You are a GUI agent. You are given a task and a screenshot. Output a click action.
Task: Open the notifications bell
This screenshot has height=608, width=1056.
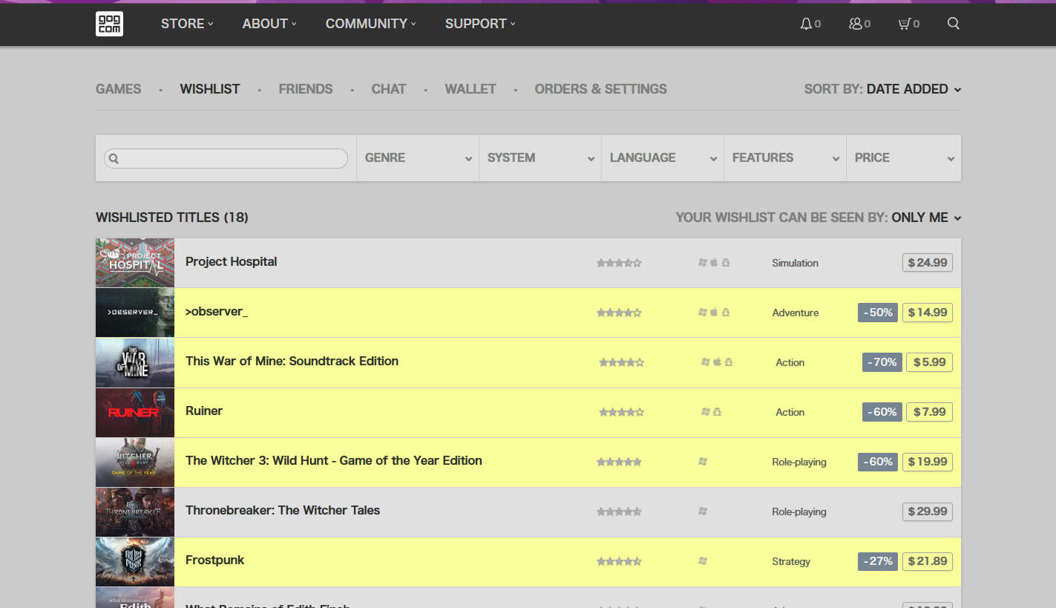(807, 23)
